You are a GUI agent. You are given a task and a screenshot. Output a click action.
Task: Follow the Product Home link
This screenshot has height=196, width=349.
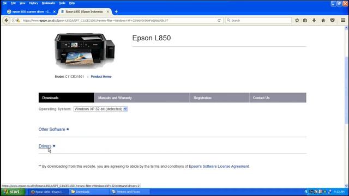(x=101, y=77)
